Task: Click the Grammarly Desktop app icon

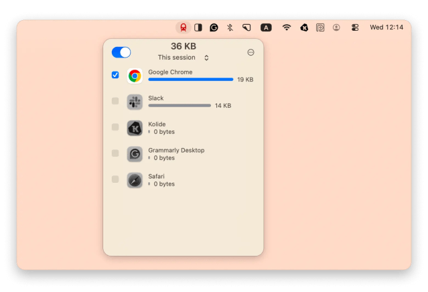Action: point(135,154)
